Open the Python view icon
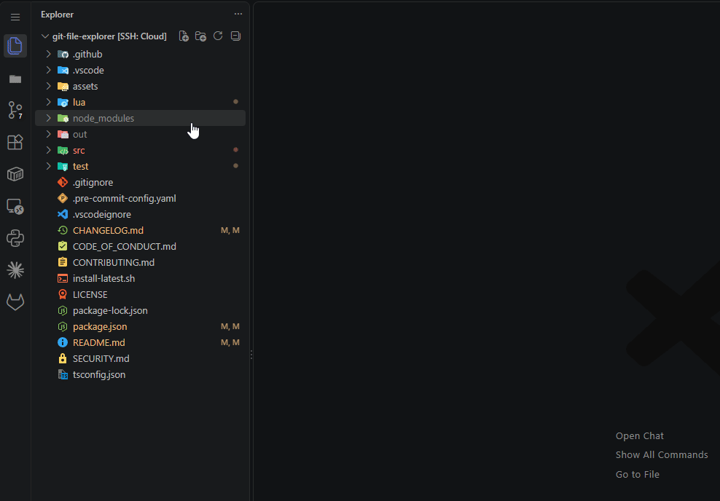This screenshot has width=720, height=501. (15, 238)
